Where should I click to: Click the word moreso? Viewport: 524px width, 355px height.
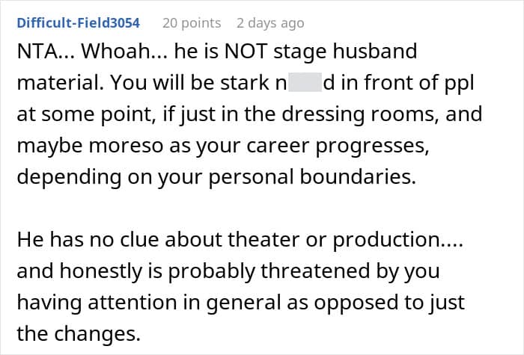point(103,146)
